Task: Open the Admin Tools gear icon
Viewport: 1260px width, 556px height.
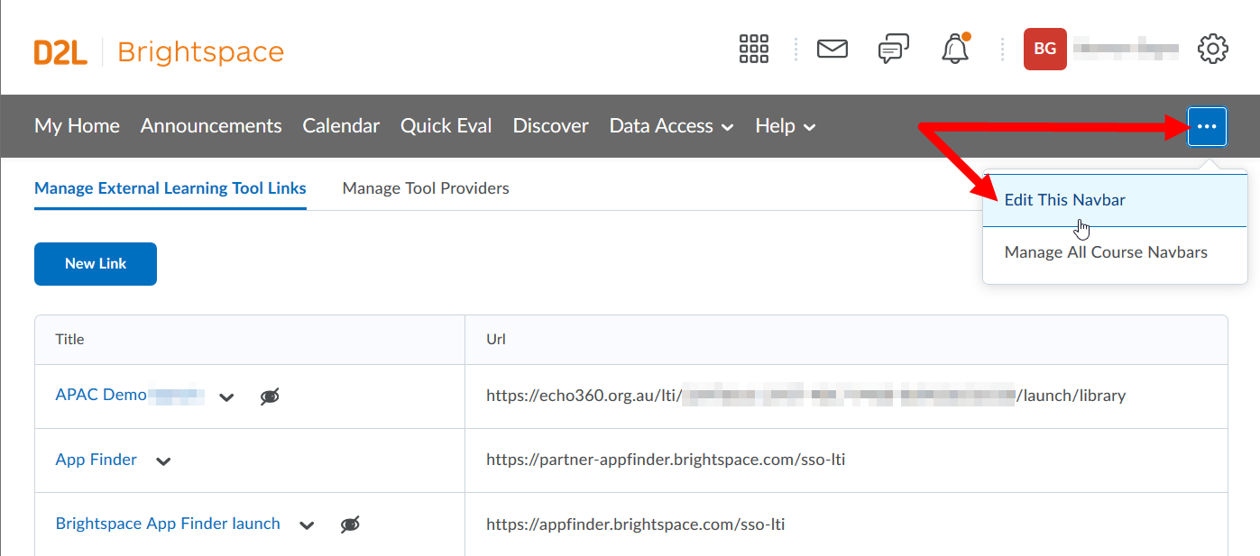Action: [1213, 49]
